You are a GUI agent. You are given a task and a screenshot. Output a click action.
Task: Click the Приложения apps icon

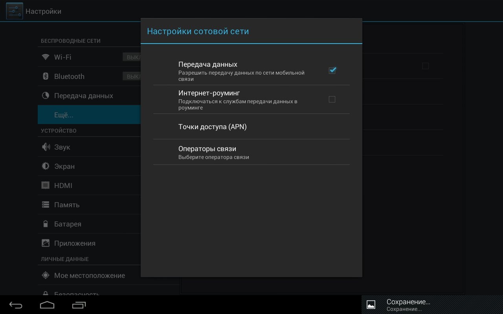(46, 243)
